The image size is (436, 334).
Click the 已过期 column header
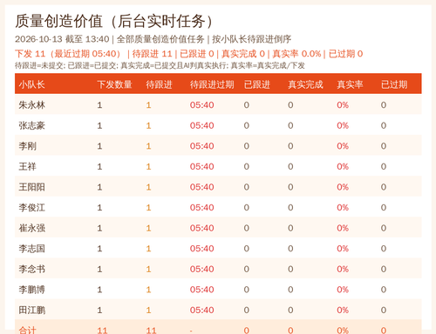pos(394,84)
